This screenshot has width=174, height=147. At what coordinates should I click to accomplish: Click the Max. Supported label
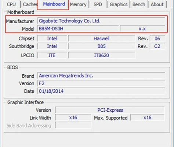[x=111, y=118]
